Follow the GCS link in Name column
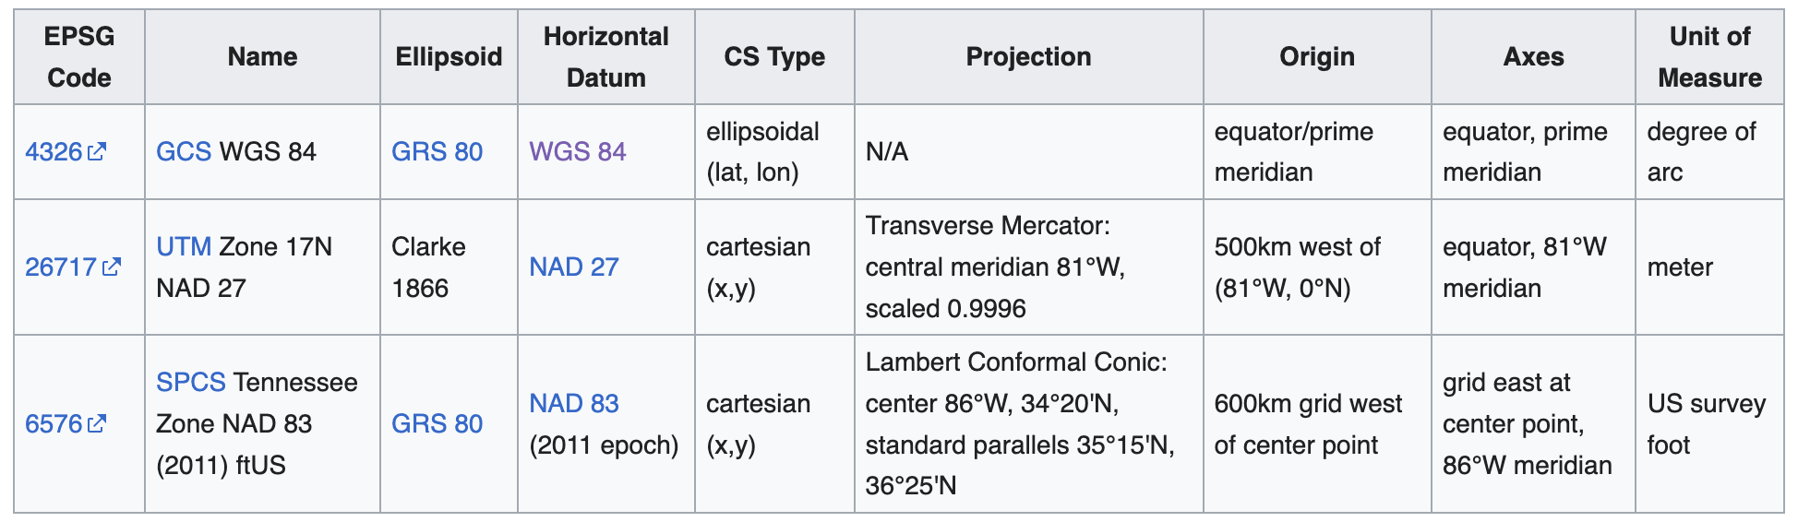Viewport: 1798px width, 522px height. tap(183, 151)
